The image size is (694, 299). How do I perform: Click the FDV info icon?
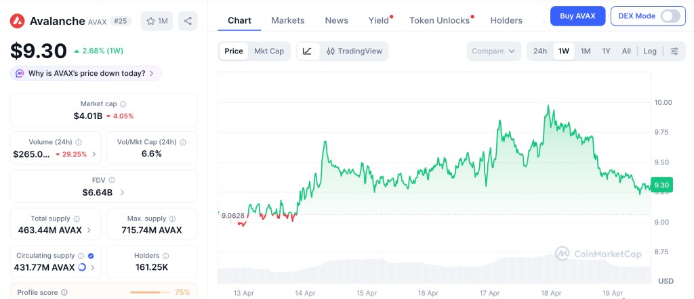click(x=112, y=180)
